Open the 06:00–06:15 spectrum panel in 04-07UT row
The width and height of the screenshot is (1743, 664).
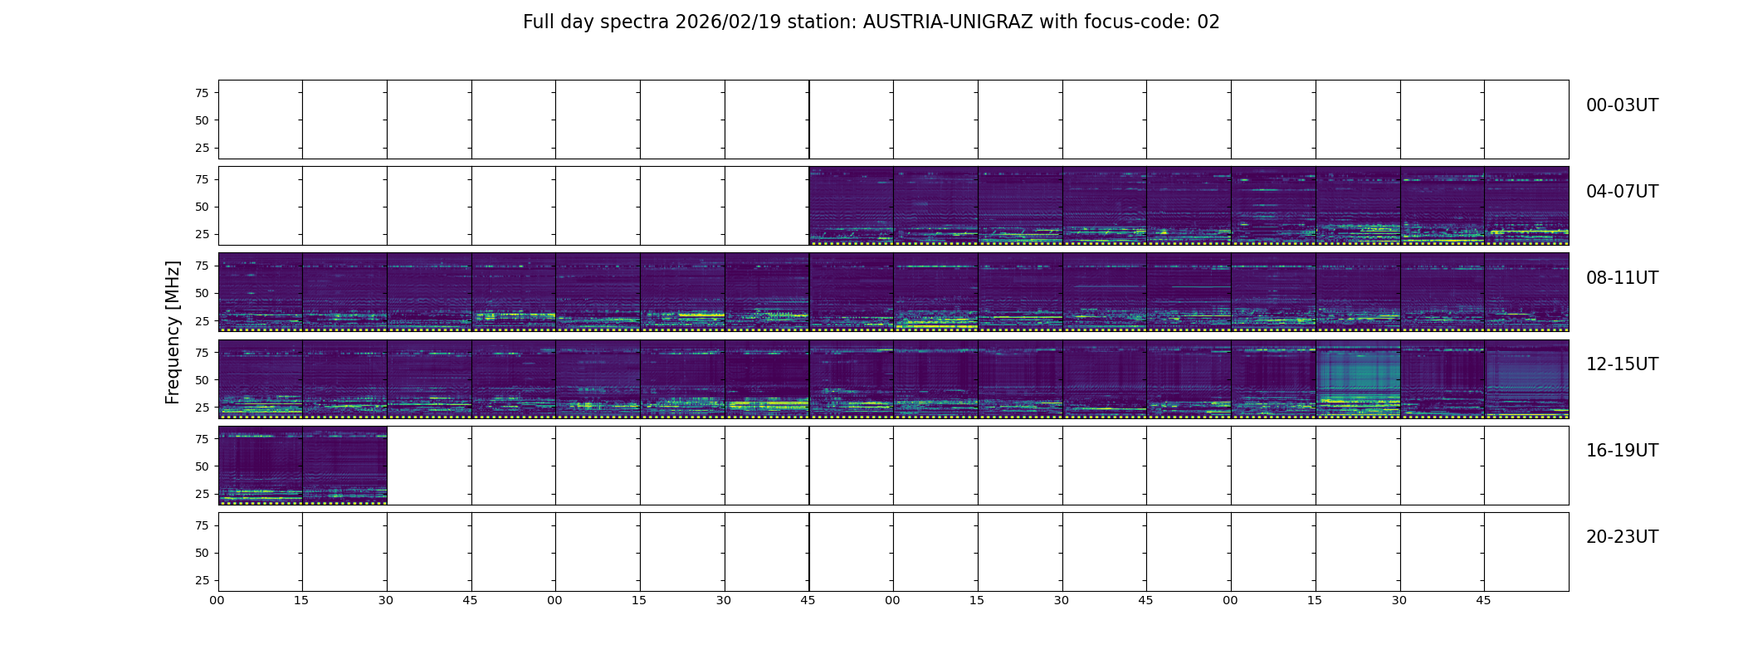pyautogui.click(x=935, y=206)
